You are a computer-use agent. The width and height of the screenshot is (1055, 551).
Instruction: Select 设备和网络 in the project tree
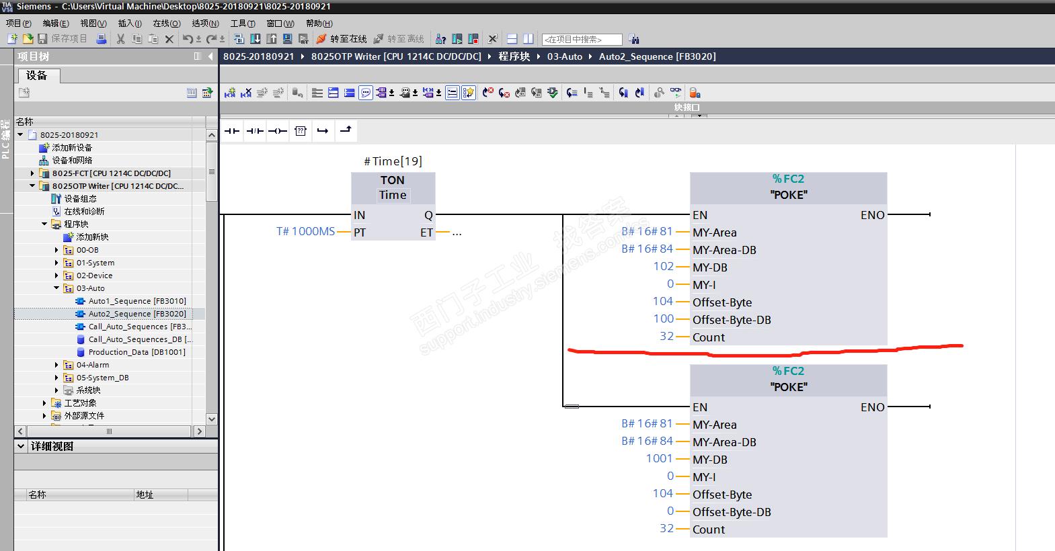point(72,161)
